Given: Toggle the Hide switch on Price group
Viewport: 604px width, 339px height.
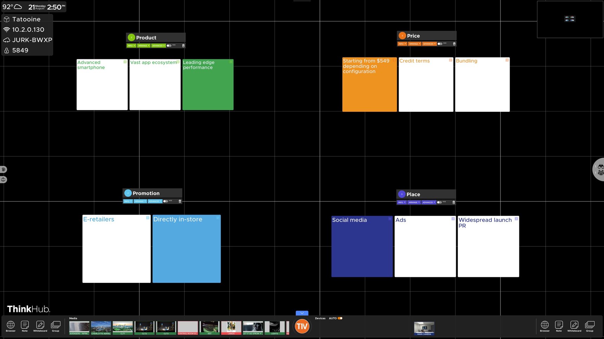Looking at the screenshot, I should 440,44.
